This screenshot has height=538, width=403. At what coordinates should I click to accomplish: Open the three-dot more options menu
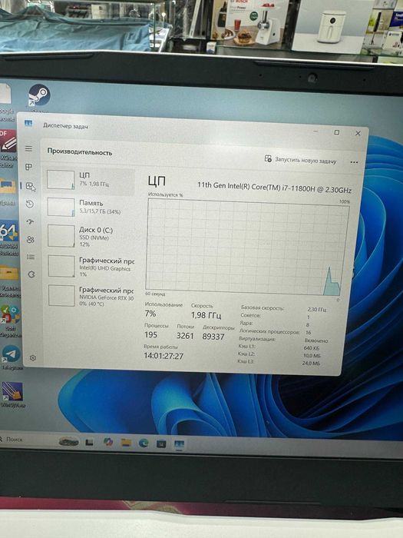(354, 162)
